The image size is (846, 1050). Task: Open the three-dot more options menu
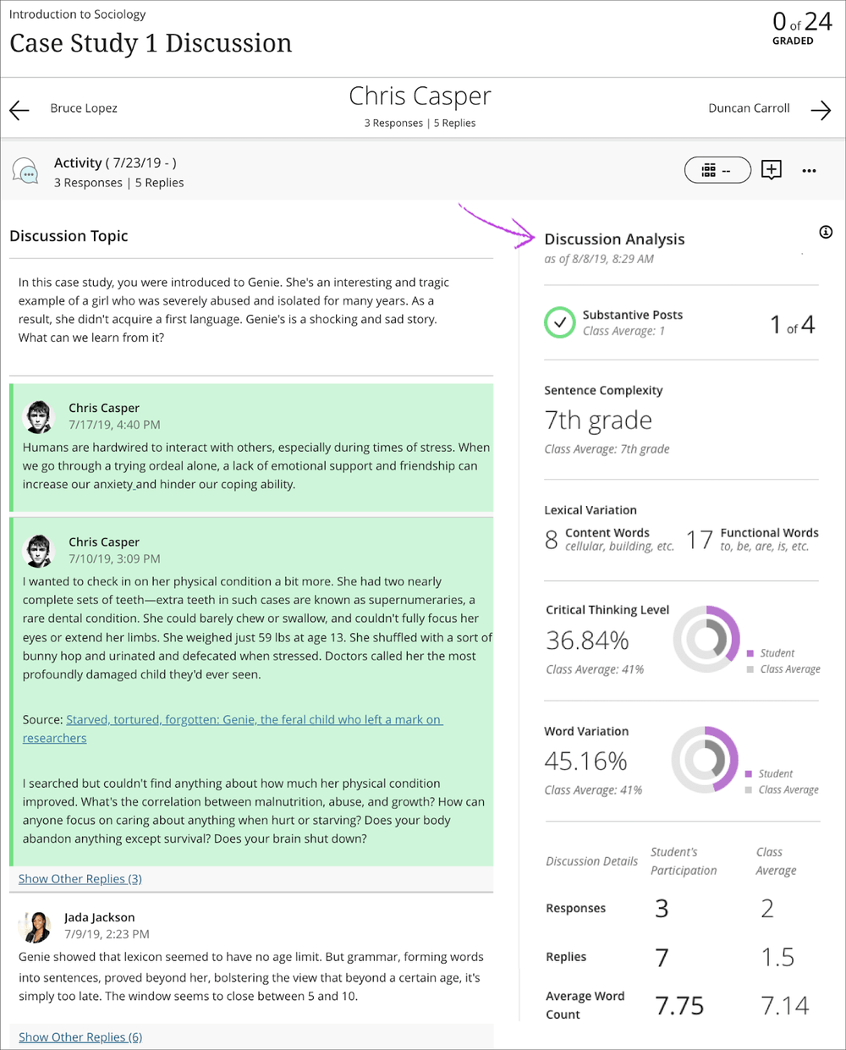coord(809,171)
